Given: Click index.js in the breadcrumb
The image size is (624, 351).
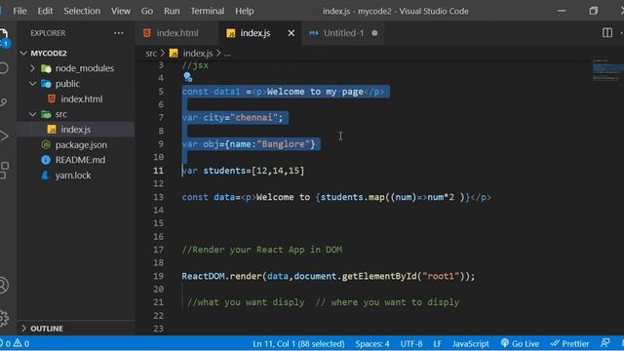Looking at the screenshot, I should click(198, 54).
